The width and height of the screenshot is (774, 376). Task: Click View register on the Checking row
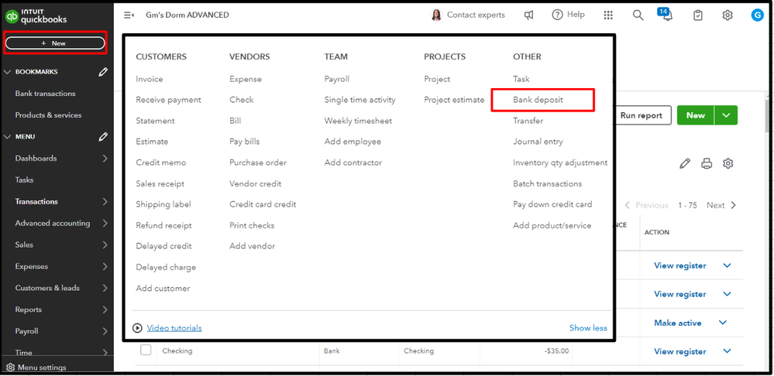(679, 351)
